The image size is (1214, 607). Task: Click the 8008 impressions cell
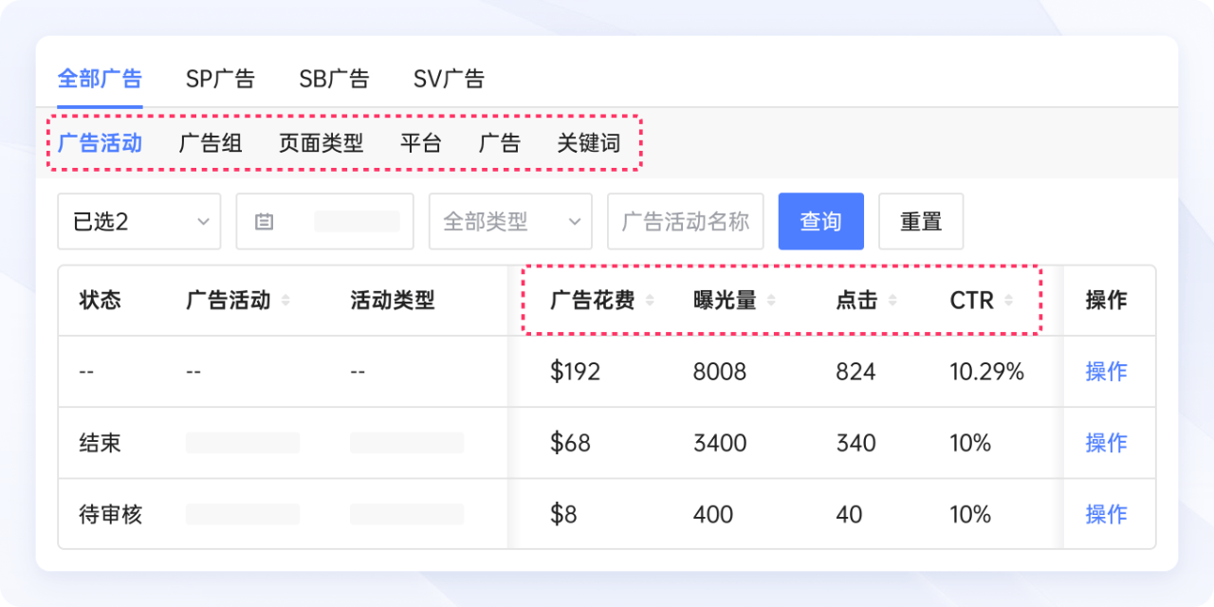tap(720, 371)
